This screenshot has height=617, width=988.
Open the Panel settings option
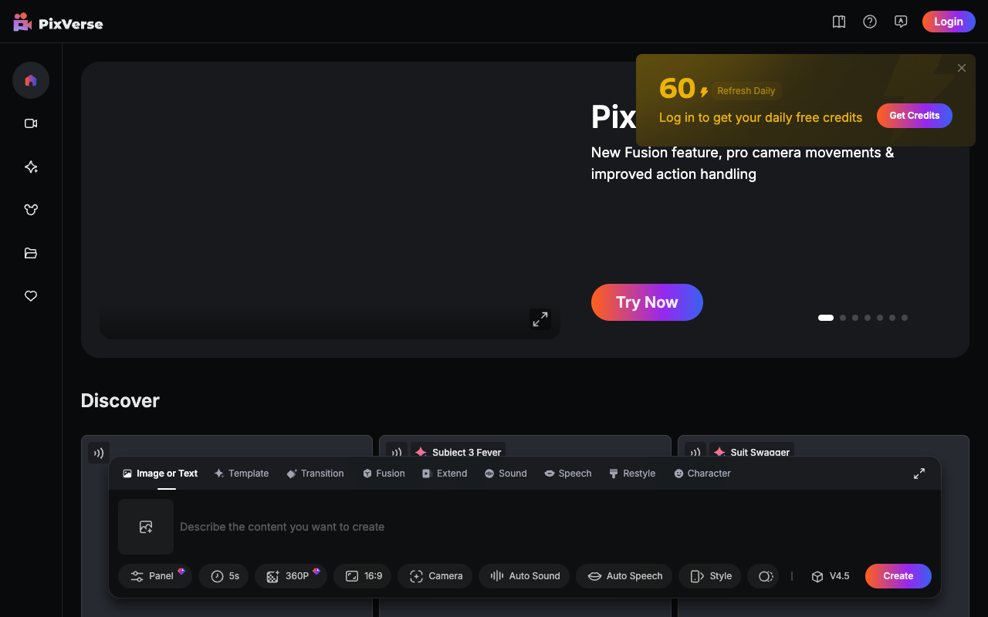[x=155, y=576]
